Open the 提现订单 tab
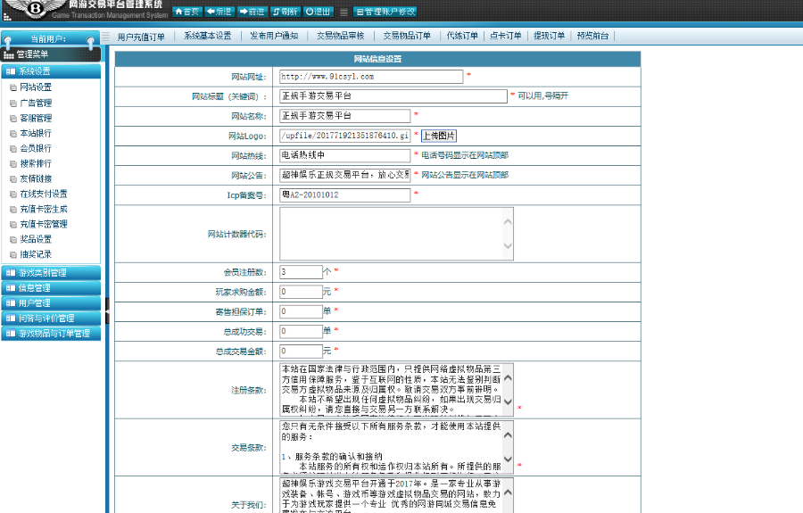 point(549,36)
